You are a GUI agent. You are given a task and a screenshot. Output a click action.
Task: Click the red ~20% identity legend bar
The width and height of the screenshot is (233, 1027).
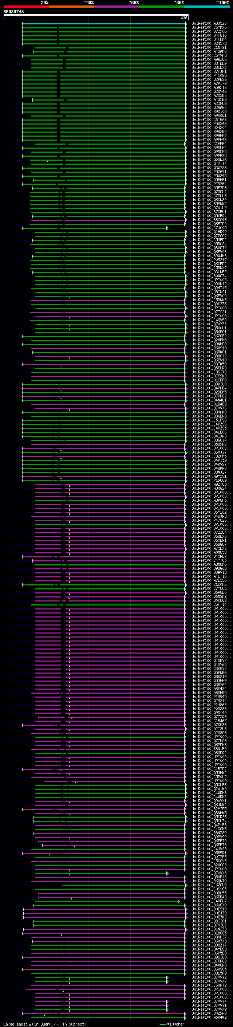(x=26, y=7)
